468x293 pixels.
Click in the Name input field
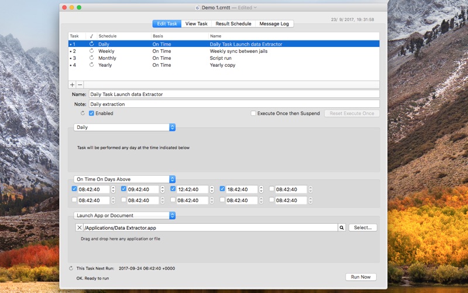tap(235, 94)
